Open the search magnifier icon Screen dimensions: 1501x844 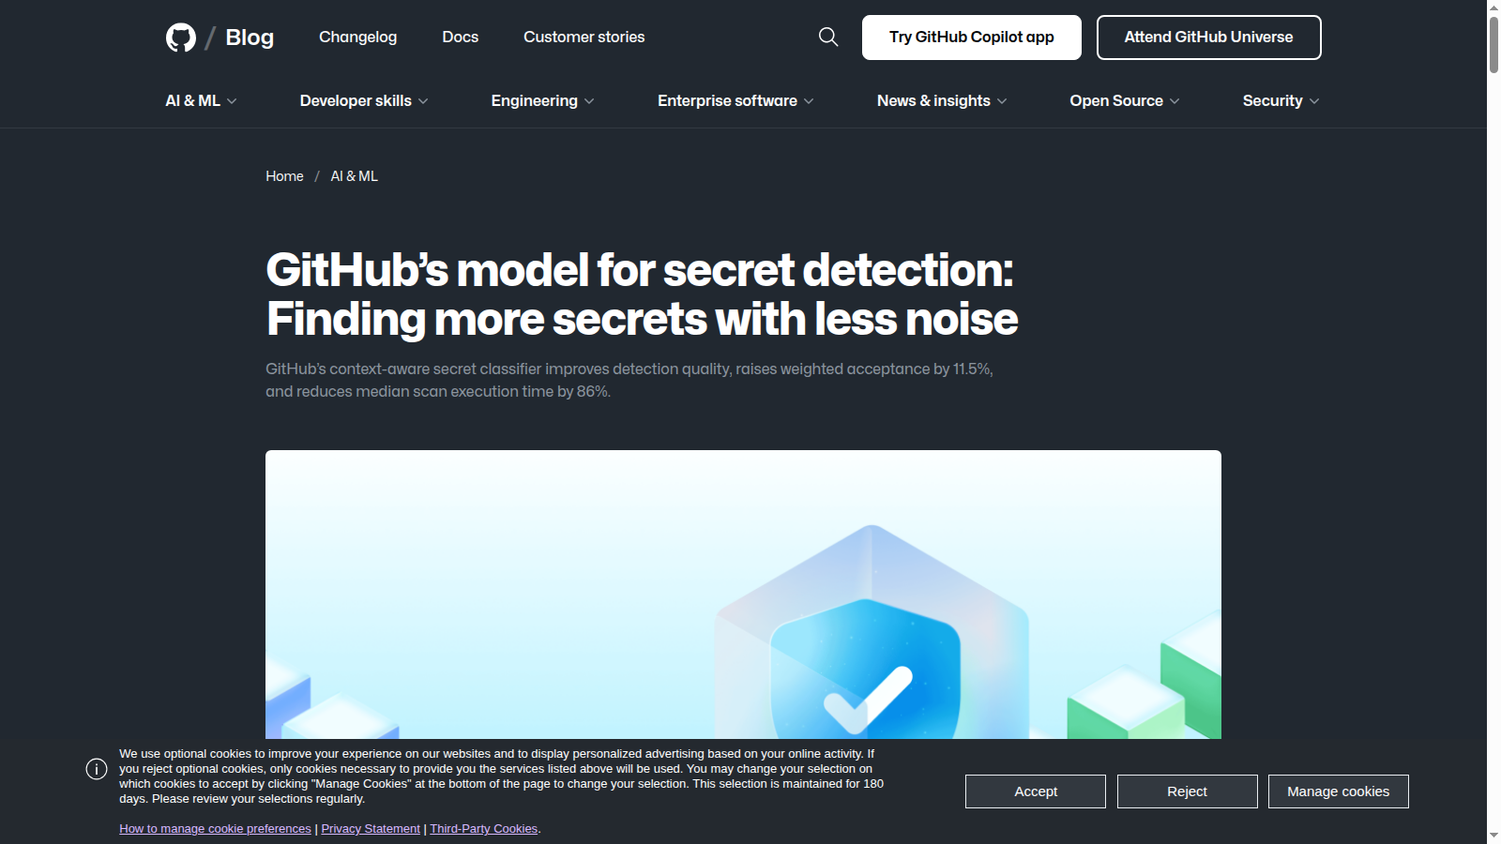(828, 37)
